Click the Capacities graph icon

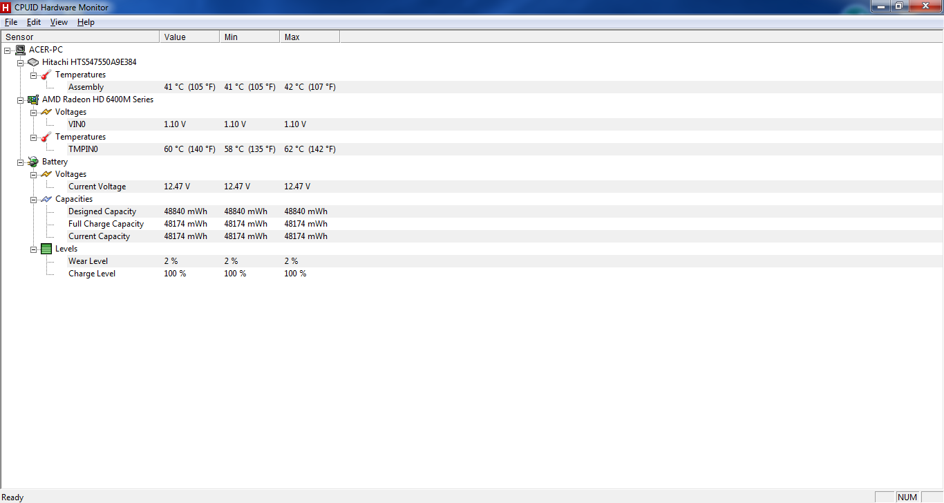[x=46, y=199]
